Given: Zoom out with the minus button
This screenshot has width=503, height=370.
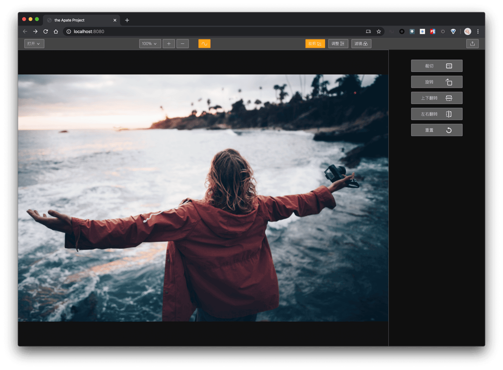Looking at the screenshot, I should [x=182, y=44].
